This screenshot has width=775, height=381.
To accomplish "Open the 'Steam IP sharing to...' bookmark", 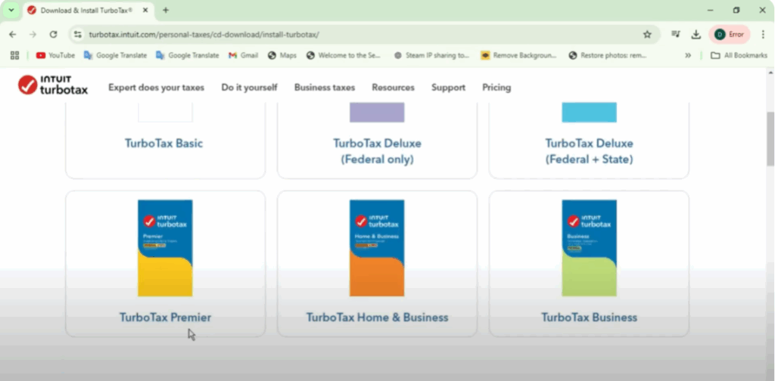I will 431,55.
